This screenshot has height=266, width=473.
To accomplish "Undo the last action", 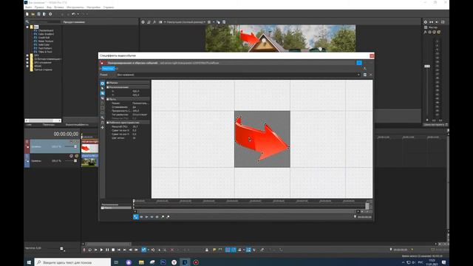I will click(x=73, y=14).
